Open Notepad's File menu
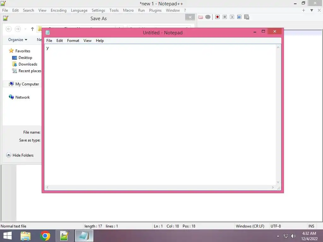The image size is (323, 242). pos(49,41)
